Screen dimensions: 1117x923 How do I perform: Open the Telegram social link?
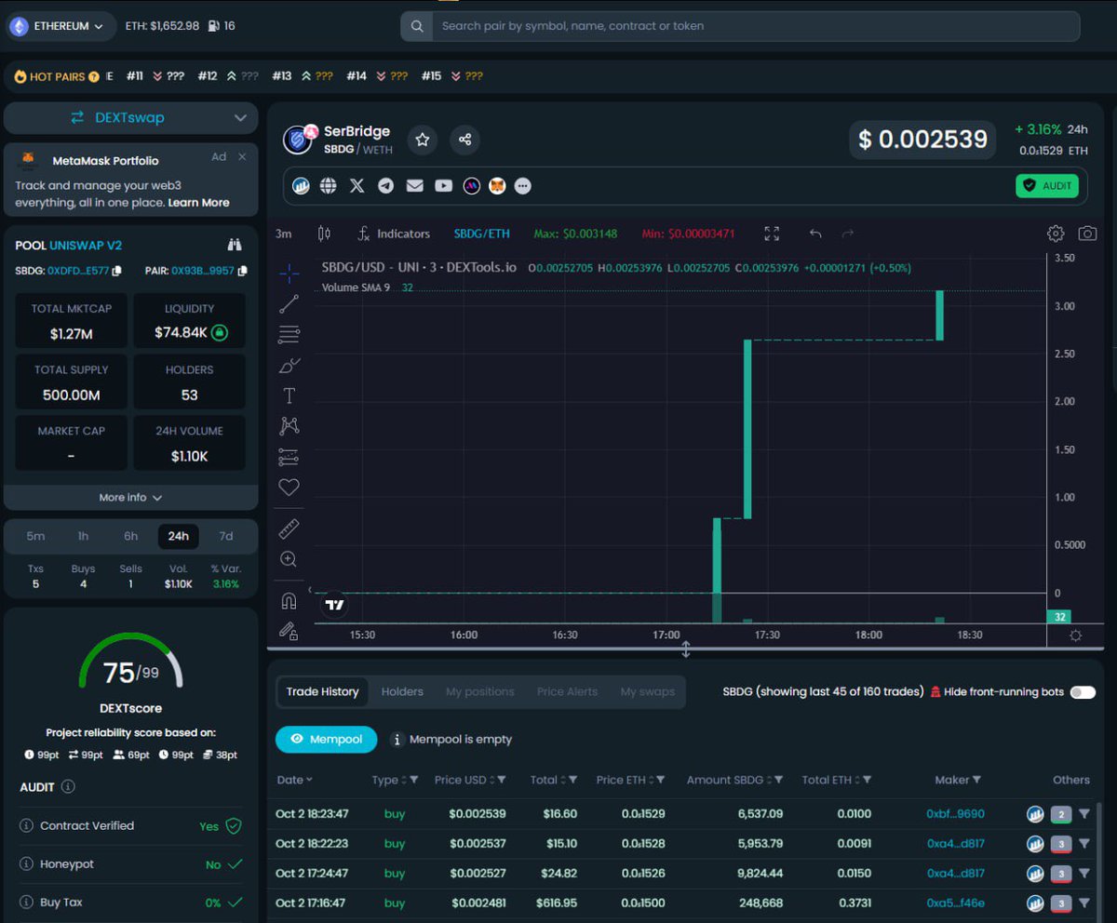point(385,186)
